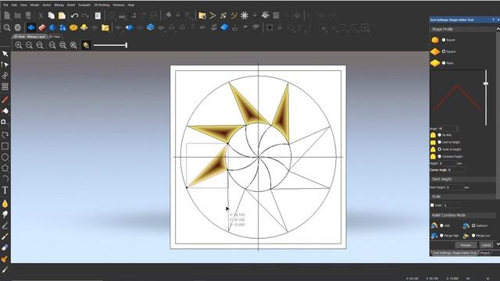Click the help question mark in Tool Settings title
Image resolution: width=500 pixels, height=281 pixels.
tap(493, 20)
